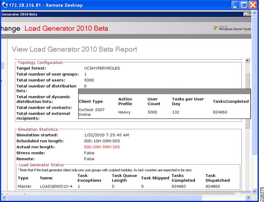Click the note about scripted modules

(105, 170)
